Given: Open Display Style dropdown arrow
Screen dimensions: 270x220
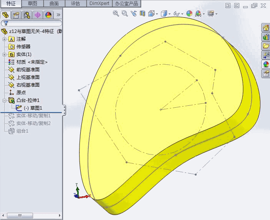Looking at the screenshot, I should point(170,14).
